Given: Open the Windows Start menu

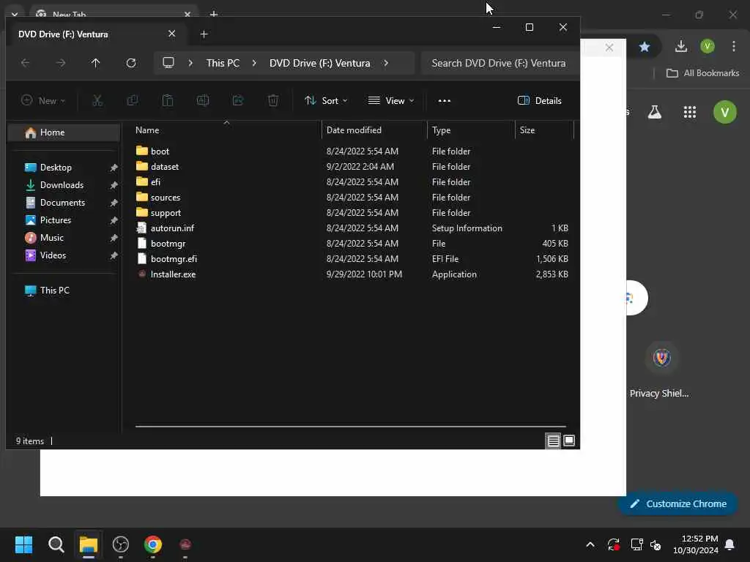Looking at the screenshot, I should (x=23, y=544).
